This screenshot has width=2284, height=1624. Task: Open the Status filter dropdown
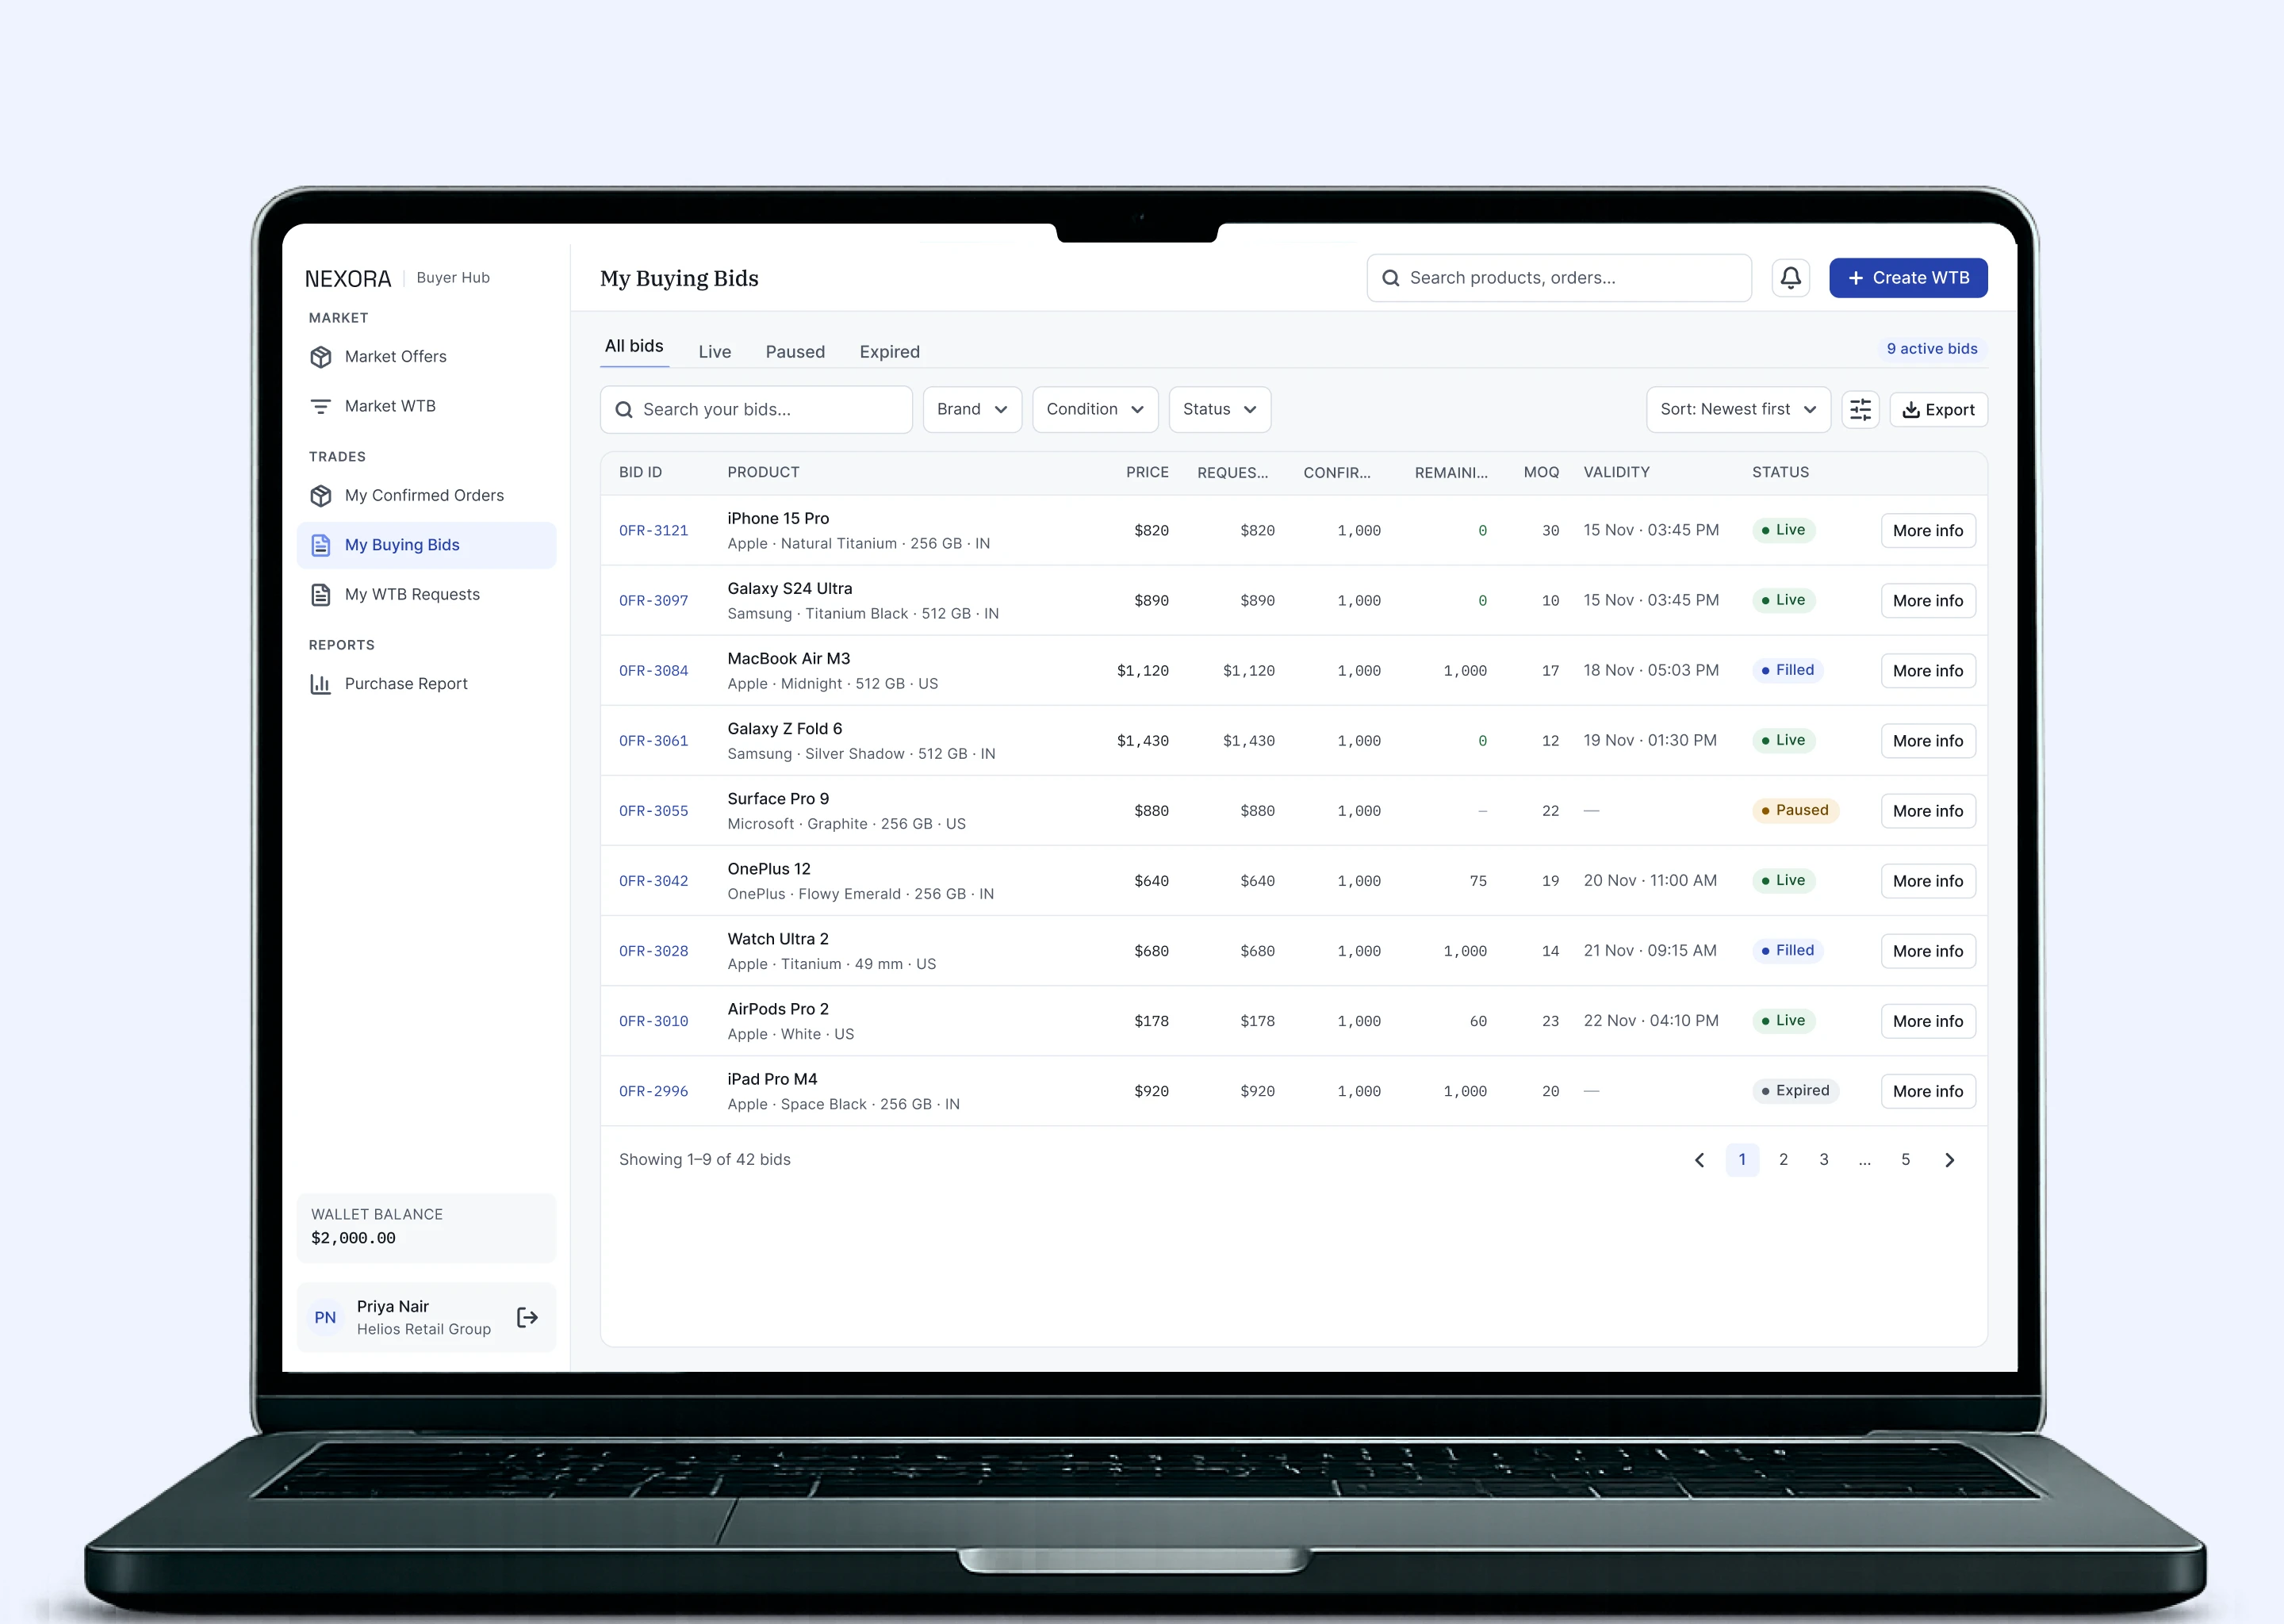tap(1220, 409)
